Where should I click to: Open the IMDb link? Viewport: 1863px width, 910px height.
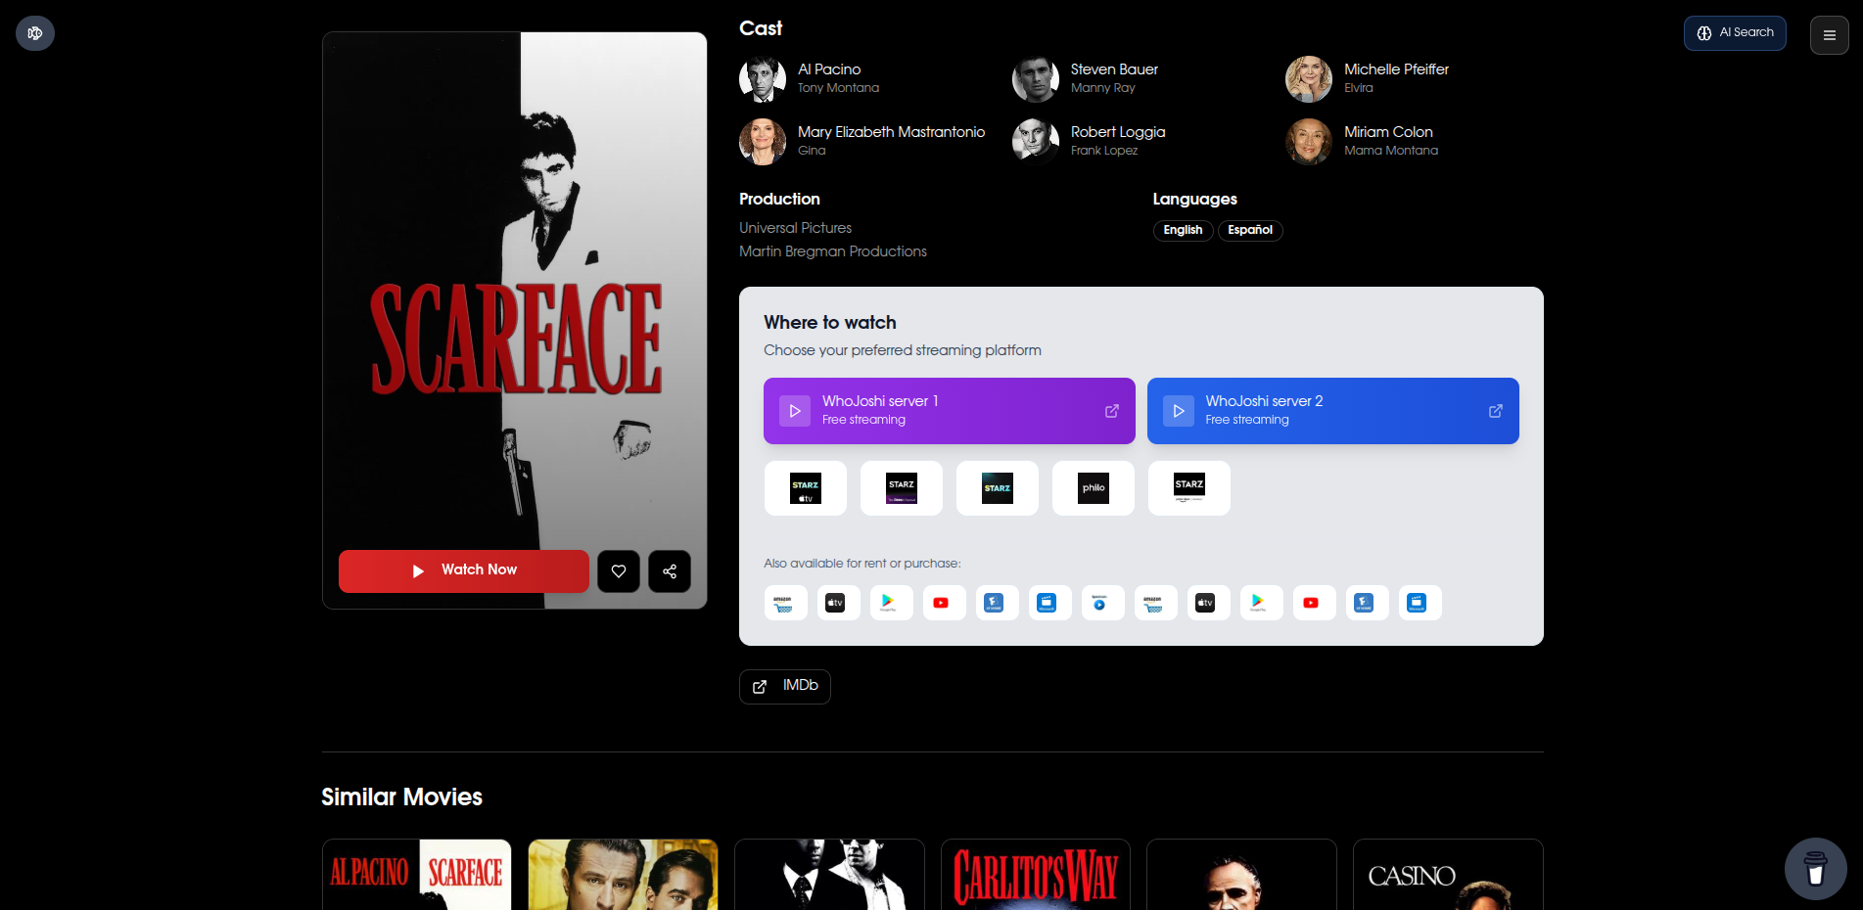[785, 687]
